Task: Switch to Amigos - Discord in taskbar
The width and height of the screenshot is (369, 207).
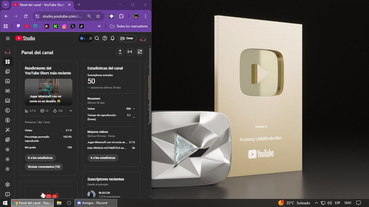Action: click(x=96, y=203)
